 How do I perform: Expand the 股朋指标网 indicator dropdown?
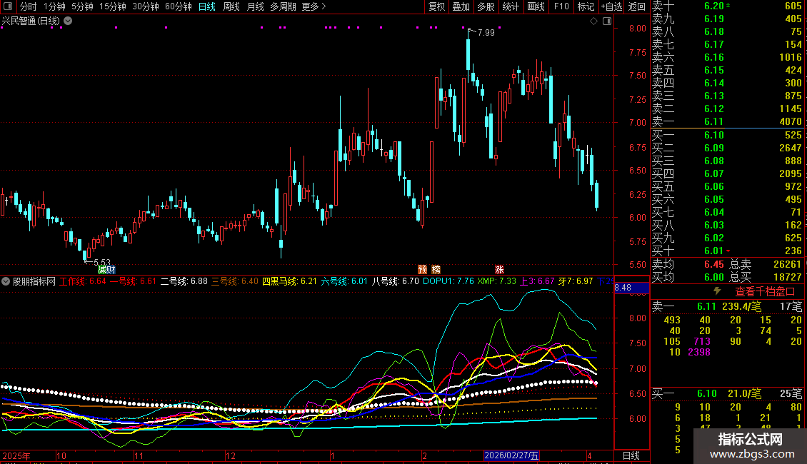point(6,281)
